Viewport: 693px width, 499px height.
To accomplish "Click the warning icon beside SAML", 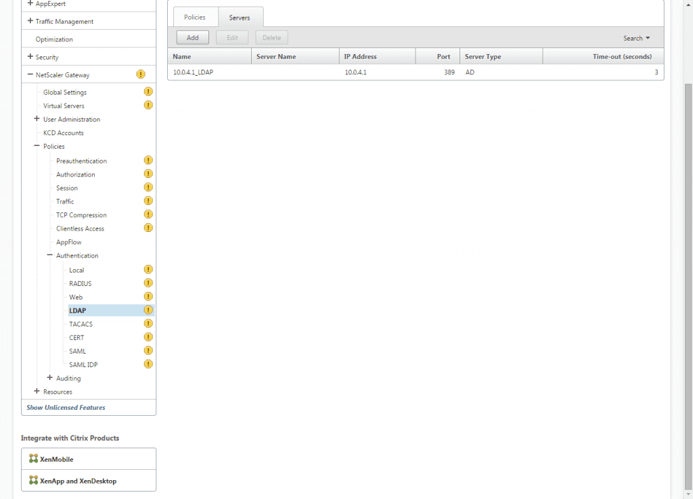I will tap(148, 350).
